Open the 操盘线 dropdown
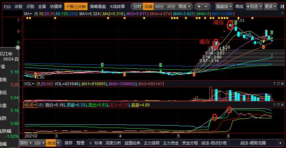This screenshot has width=286, height=148. 224,7
